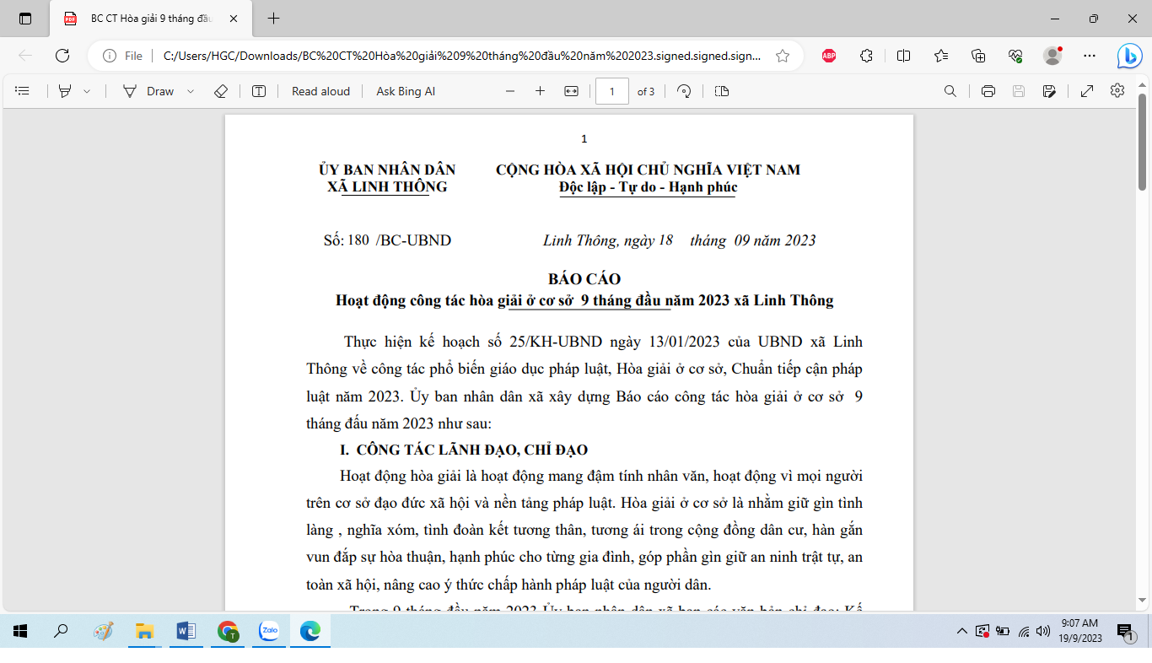The height and width of the screenshot is (663, 1152).
Task: Open PDF toolbar settings gear
Action: [1117, 91]
